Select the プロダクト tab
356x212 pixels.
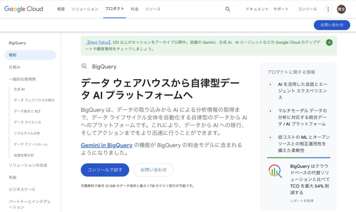coord(114,9)
